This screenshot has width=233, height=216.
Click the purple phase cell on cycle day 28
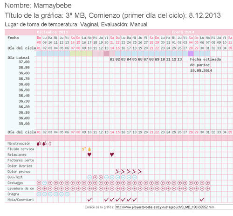click(x=191, y=53)
